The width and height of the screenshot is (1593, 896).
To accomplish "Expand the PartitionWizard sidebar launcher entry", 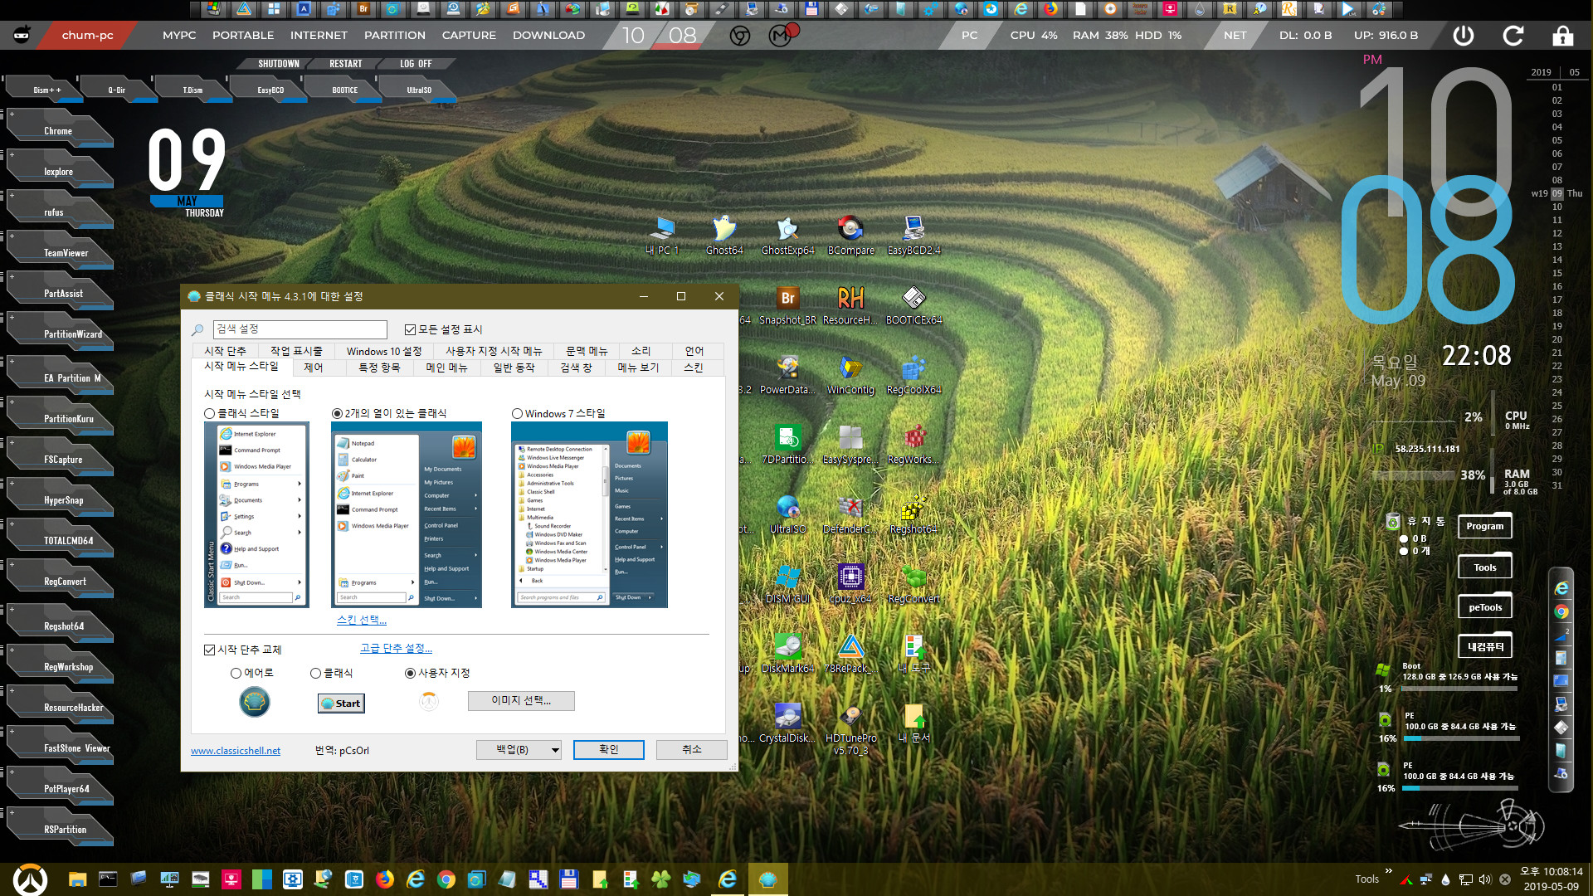I will click(12, 317).
